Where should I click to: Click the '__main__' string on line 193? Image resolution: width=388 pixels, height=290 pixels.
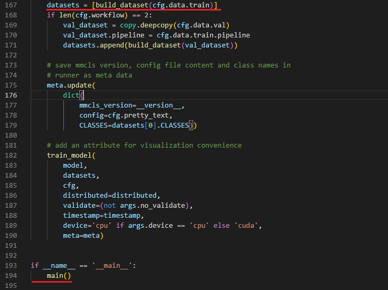pos(112,266)
